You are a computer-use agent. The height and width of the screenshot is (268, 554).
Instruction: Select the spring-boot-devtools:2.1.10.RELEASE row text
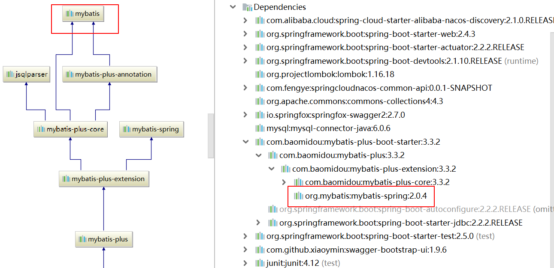384,61
